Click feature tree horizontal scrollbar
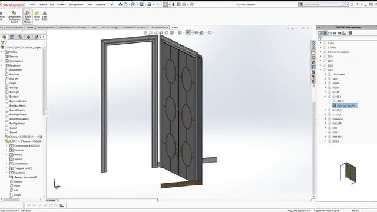377x212 pixels. 11,199
